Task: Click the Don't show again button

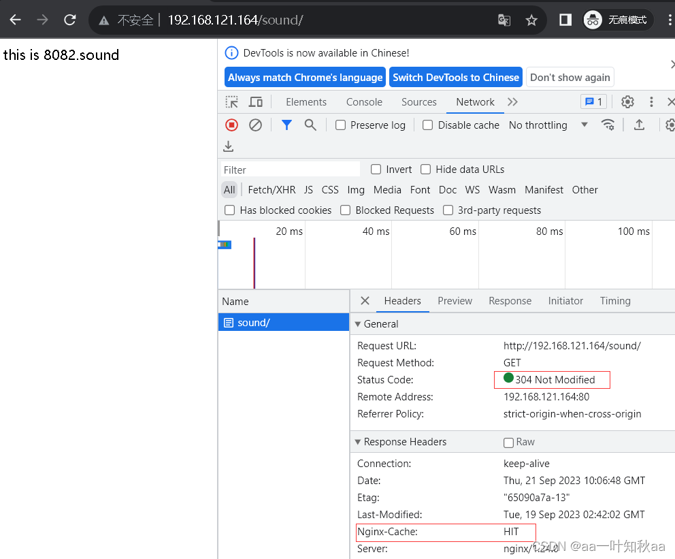Action: tap(570, 78)
